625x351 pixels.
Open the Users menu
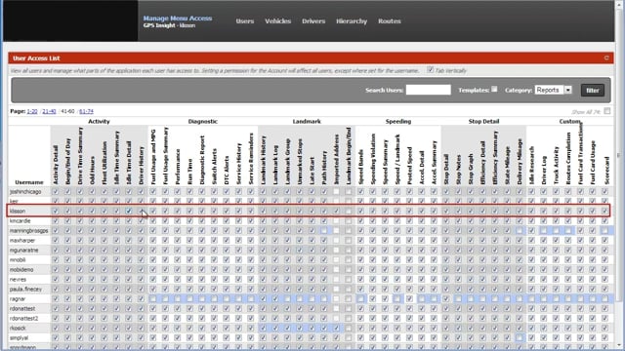coord(245,21)
